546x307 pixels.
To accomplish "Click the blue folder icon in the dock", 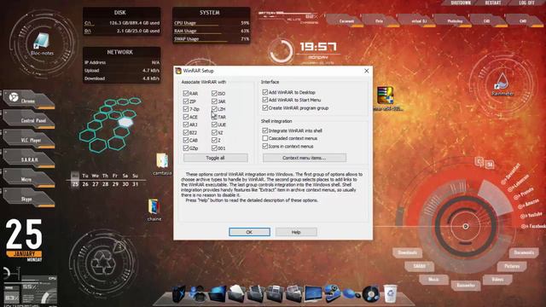I will [218, 293].
